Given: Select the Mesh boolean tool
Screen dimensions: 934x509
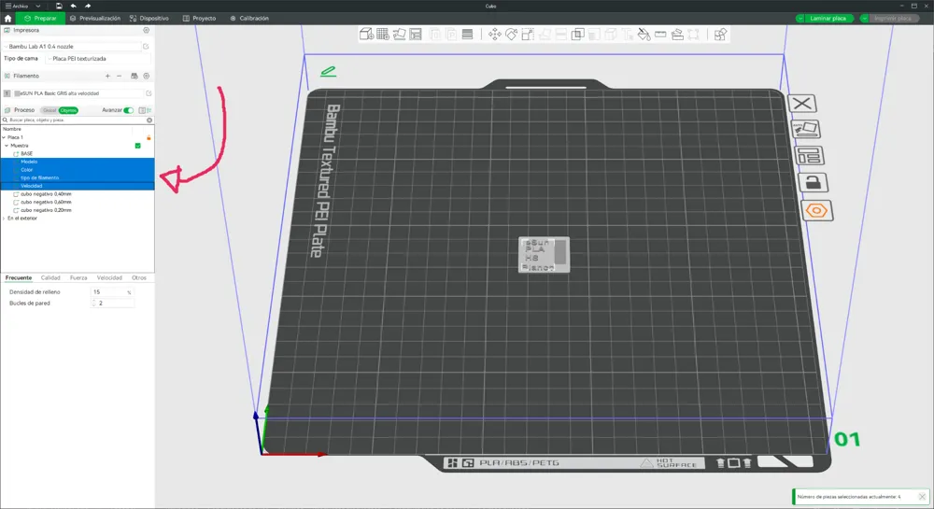Looking at the screenshot, I should point(577,34).
